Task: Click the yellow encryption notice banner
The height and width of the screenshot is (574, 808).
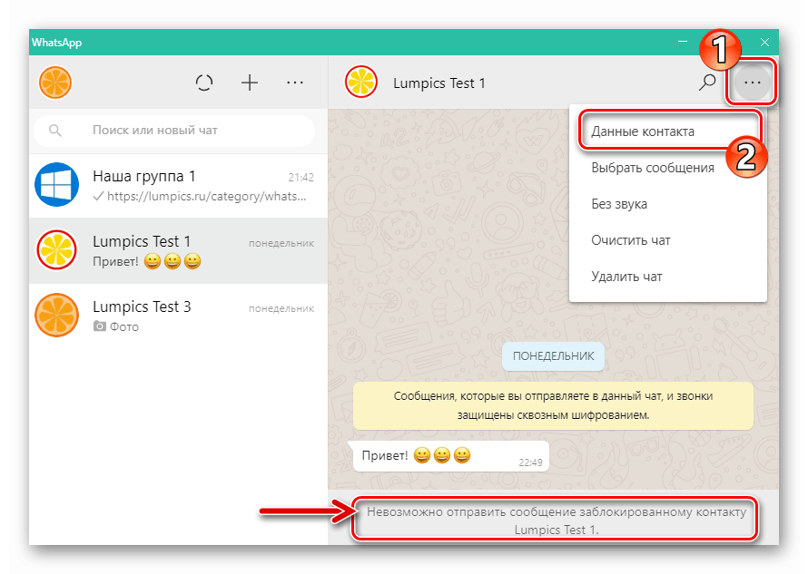Action: click(x=553, y=405)
